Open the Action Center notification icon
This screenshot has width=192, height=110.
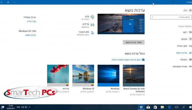(x=3, y=107)
